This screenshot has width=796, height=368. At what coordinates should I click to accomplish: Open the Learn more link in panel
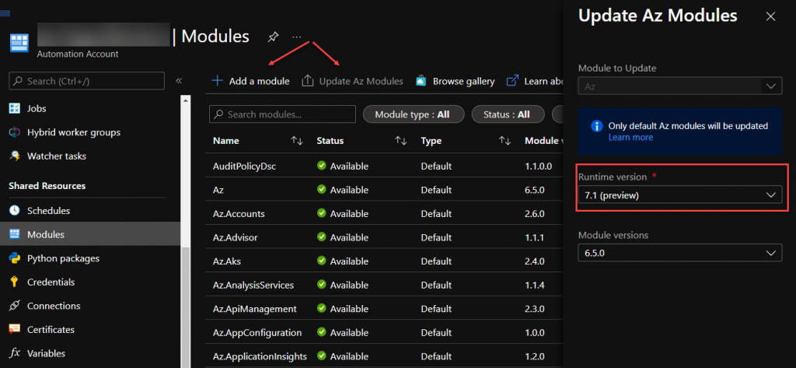click(x=630, y=137)
